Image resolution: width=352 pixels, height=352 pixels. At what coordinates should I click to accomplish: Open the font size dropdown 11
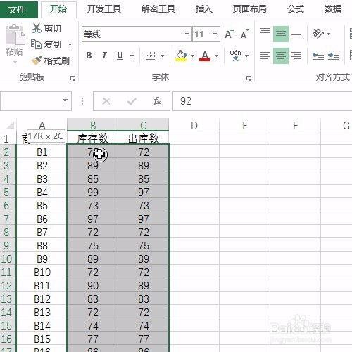click(x=215, y=34)
